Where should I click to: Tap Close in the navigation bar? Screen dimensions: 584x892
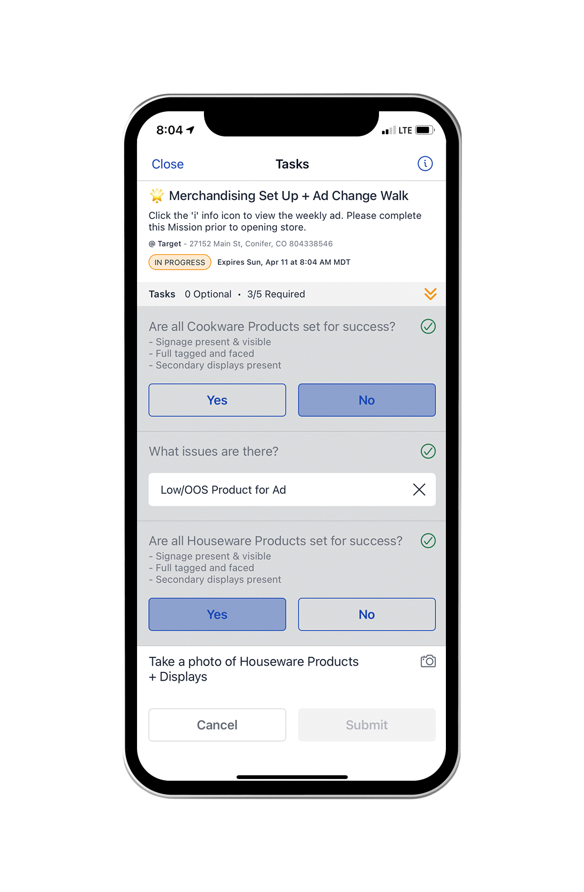[168, 164]
